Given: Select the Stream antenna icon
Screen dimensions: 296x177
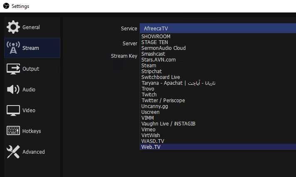Looking at the screenshot, I should pos(13,48).
